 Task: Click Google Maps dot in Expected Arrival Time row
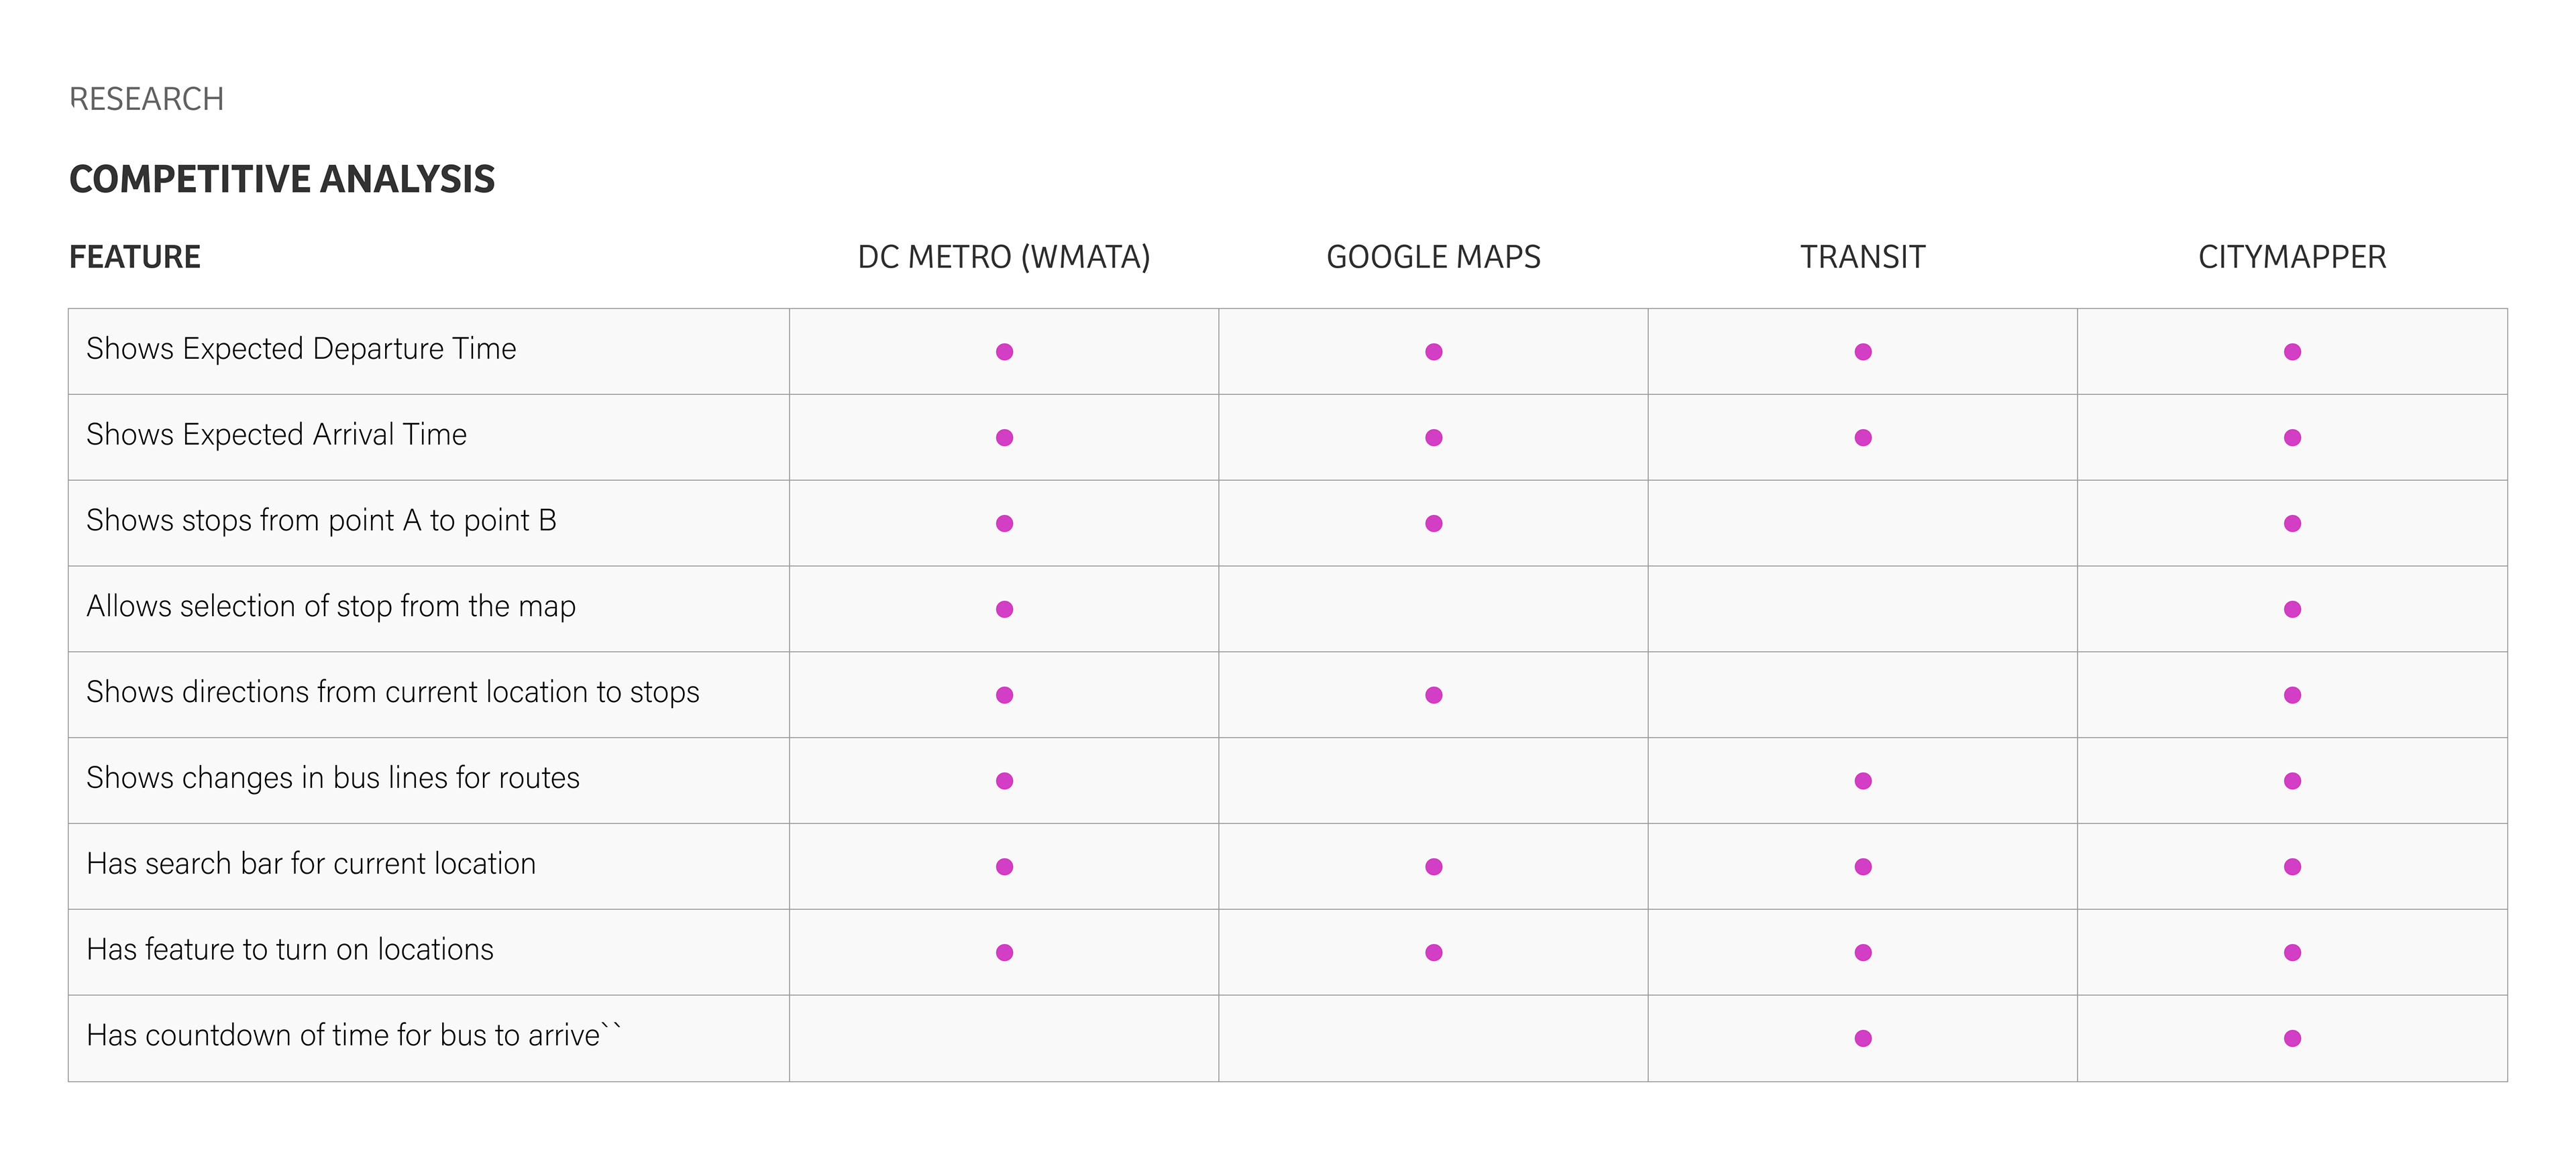pos(1433,437)
